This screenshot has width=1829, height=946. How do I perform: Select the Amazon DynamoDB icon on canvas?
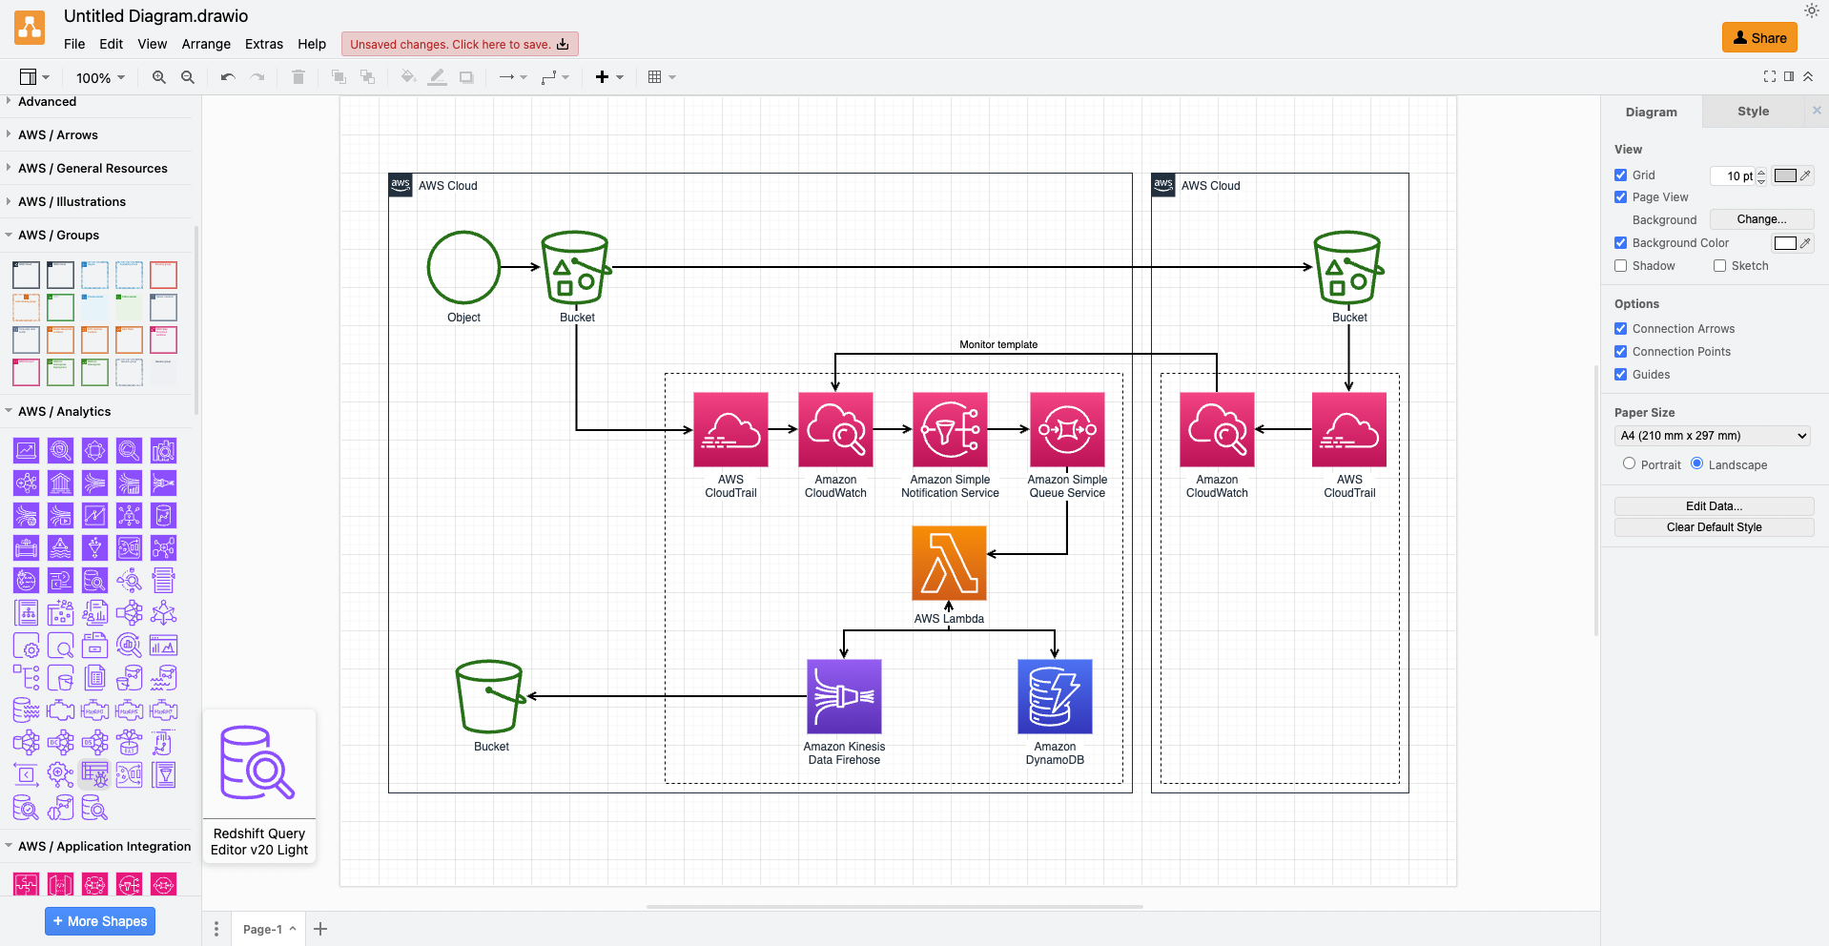coord(1055,696)
